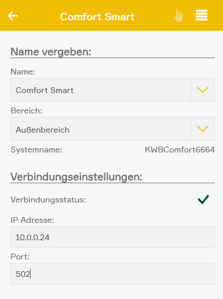The height and width of the screenshot is (299, 223).
Task: Open the hamburger menu icon
Action: (x=202, y=15)
